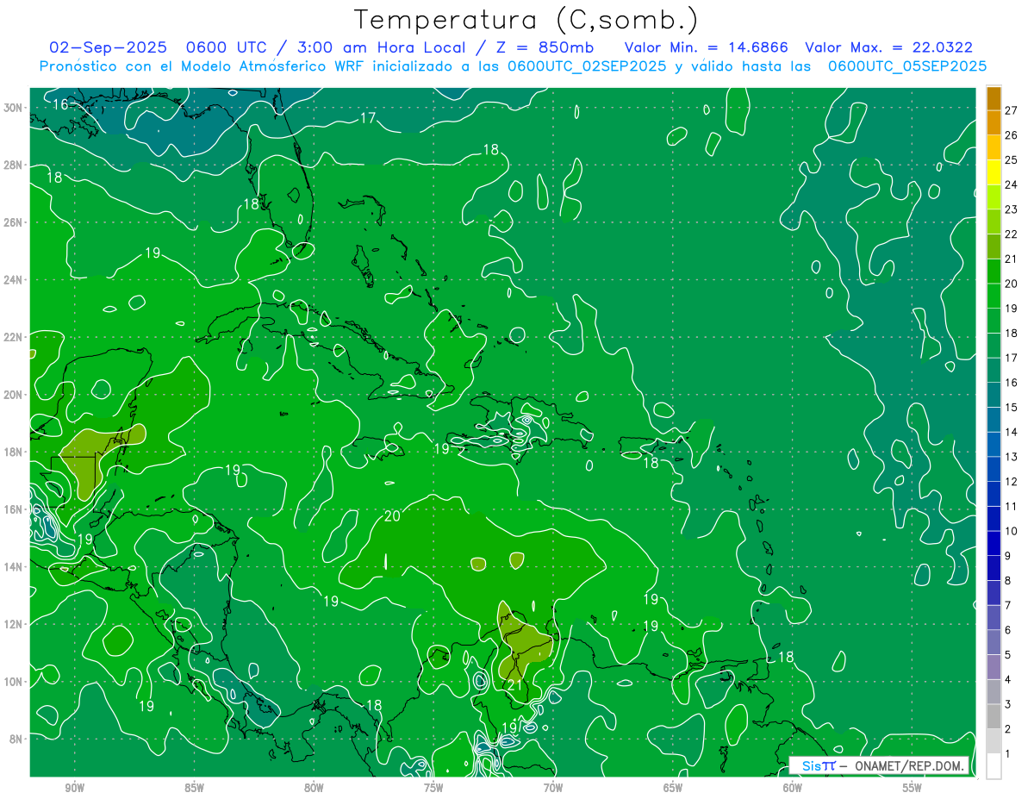Click the '14N' latitude axis label

pos(15,567)
